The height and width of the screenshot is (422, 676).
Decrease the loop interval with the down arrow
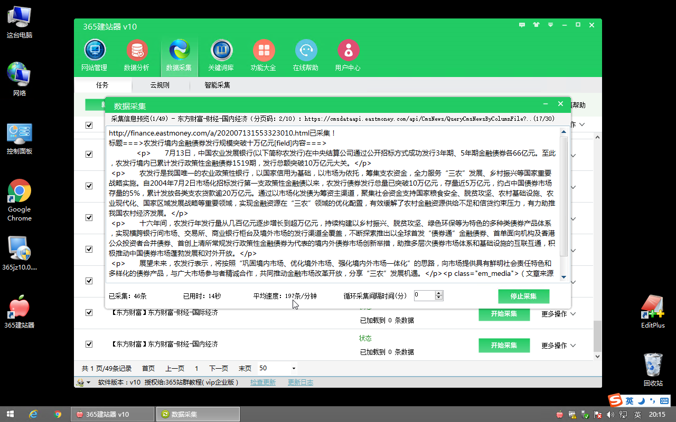(x=439, y=298)
